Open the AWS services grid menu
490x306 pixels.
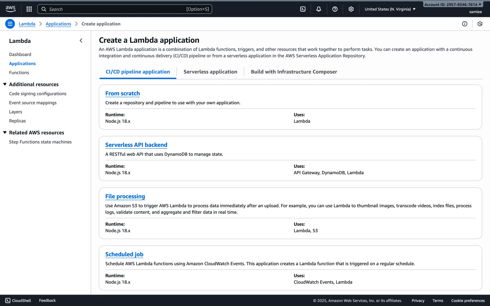point(29,9)
